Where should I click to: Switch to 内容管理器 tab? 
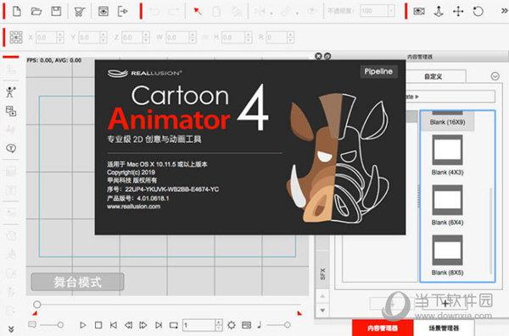[x=383, y=328]
